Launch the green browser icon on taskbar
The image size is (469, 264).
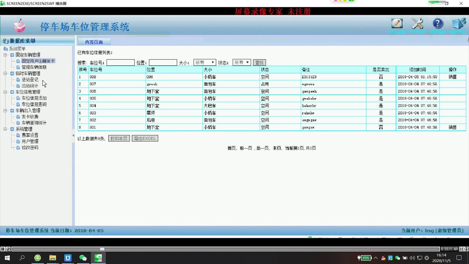(37, 258)
